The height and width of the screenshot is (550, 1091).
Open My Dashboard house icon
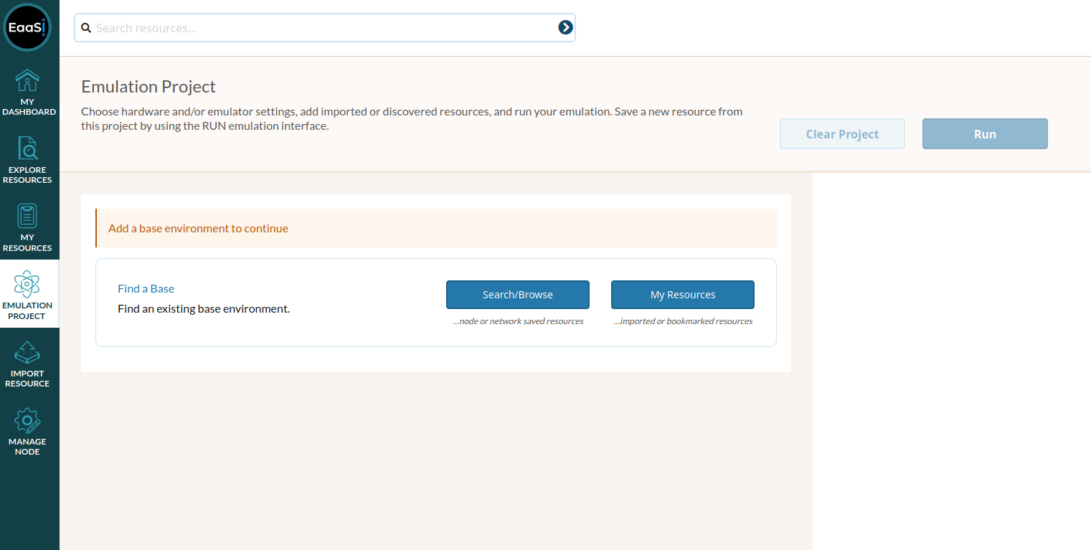27,81
